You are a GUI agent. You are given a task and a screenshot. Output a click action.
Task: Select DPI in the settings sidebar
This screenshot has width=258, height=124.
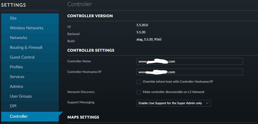tap(13, 106)
